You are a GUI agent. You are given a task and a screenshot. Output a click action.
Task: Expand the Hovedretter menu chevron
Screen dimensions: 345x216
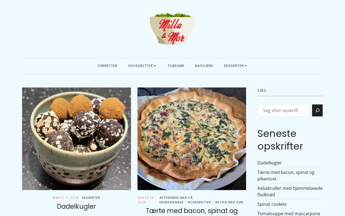[x=155, y=66]
